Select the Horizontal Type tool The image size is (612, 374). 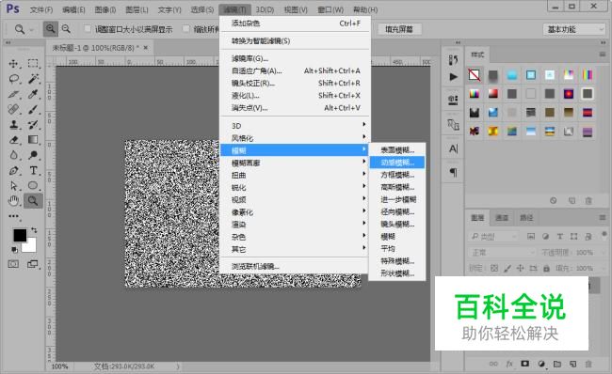33,171
